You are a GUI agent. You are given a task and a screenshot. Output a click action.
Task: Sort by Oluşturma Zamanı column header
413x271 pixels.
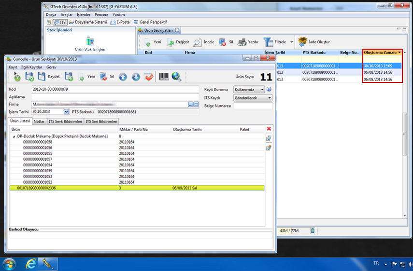pos(383,52)
